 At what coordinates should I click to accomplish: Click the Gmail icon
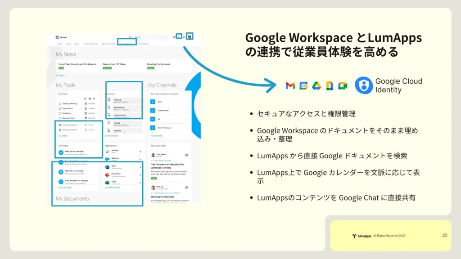[x=290, y=86]
